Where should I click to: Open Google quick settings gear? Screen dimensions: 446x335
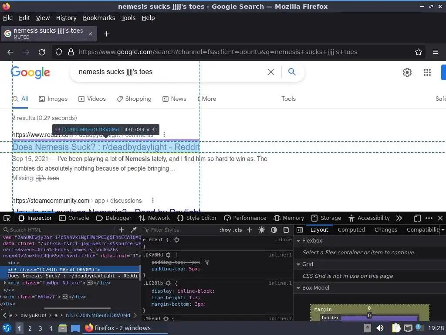407,72
